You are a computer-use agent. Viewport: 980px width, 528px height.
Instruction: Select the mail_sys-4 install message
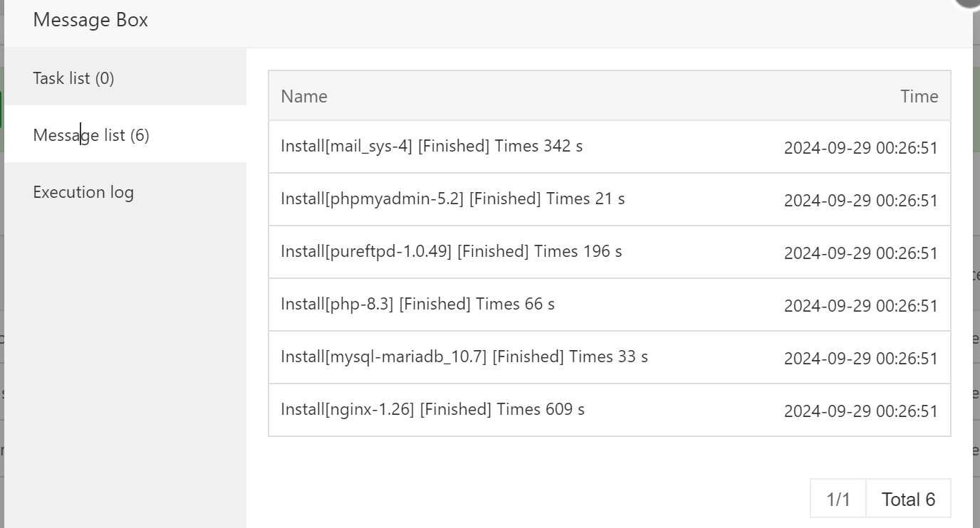click(432, 146)
